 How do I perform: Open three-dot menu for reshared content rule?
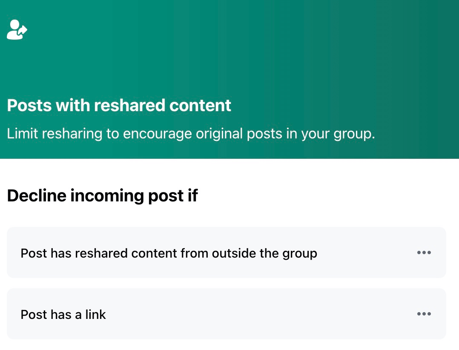[x=424, y=252]
